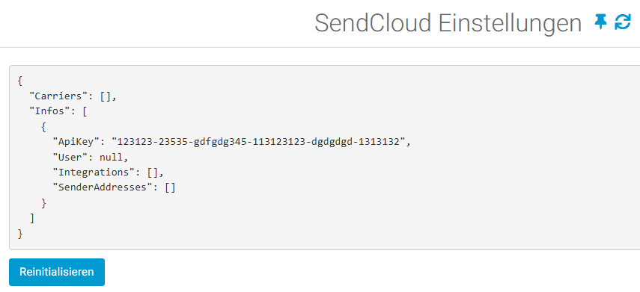Click the Reinitialisieren button
This screenshot has width=640, height=292.
tap(57, 272)
